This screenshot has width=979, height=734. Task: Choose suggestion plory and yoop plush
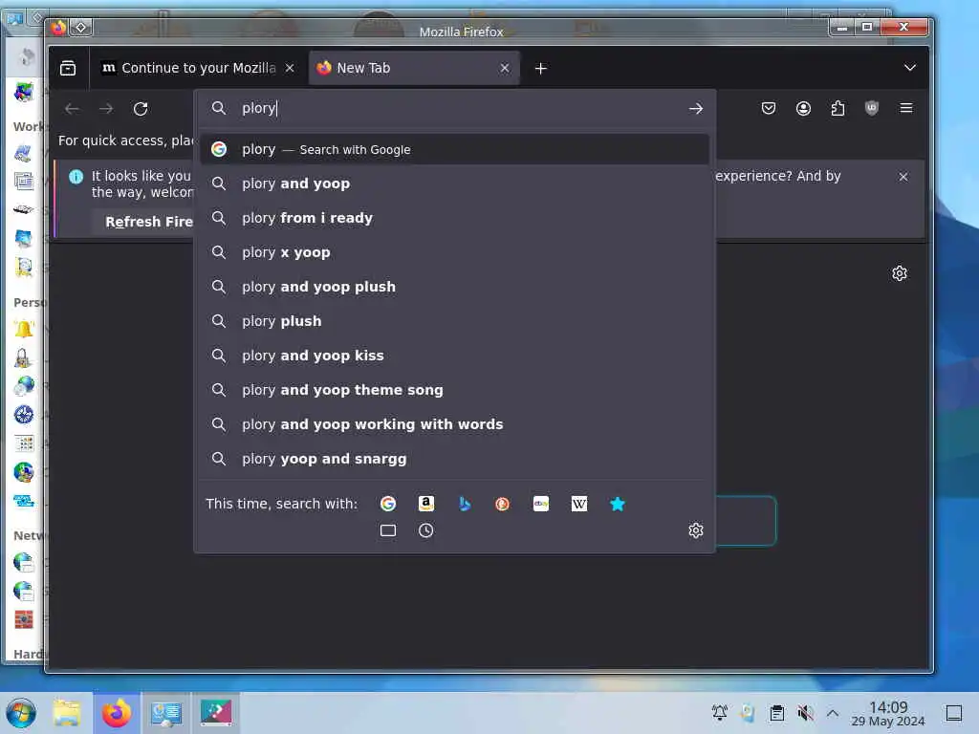[x=454, y=287]
